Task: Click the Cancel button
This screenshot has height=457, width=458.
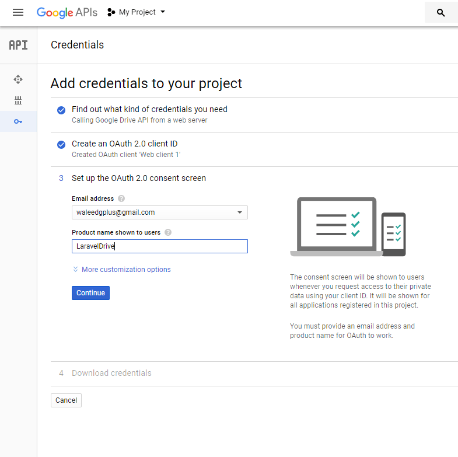Action: pos(67,400)
